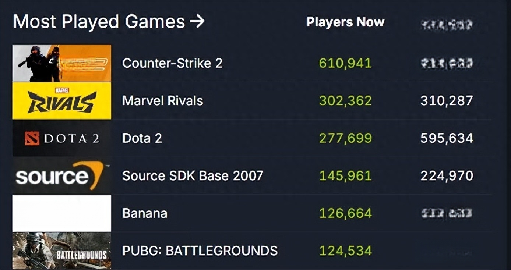The width and height of the screenshot is (511, 270).
Task: Click the Players Now column header
Action: tap(345, 22)
